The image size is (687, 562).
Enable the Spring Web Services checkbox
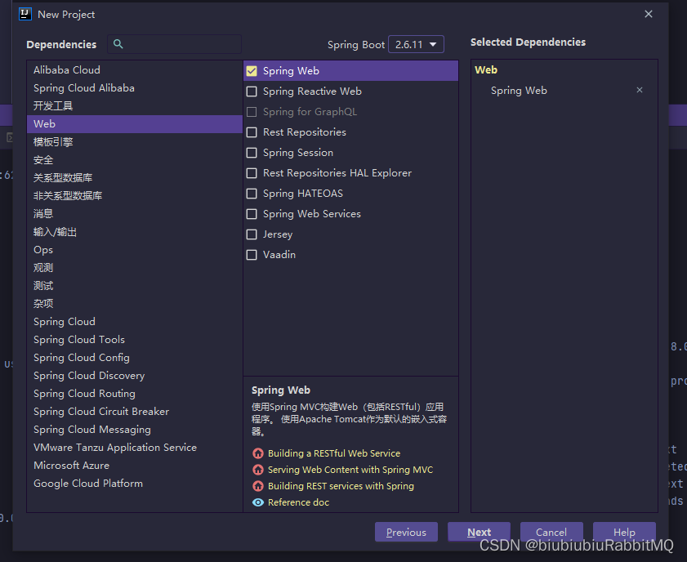click(x=252, y=214)
